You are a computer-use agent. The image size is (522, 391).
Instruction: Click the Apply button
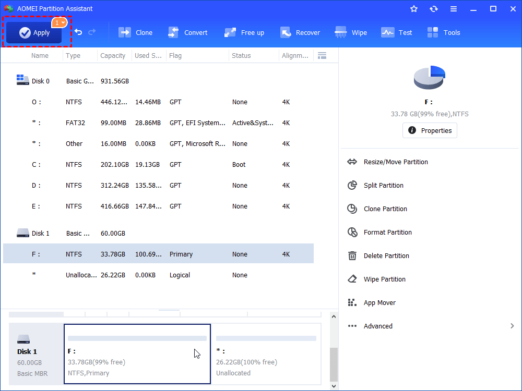pos(33,32)
